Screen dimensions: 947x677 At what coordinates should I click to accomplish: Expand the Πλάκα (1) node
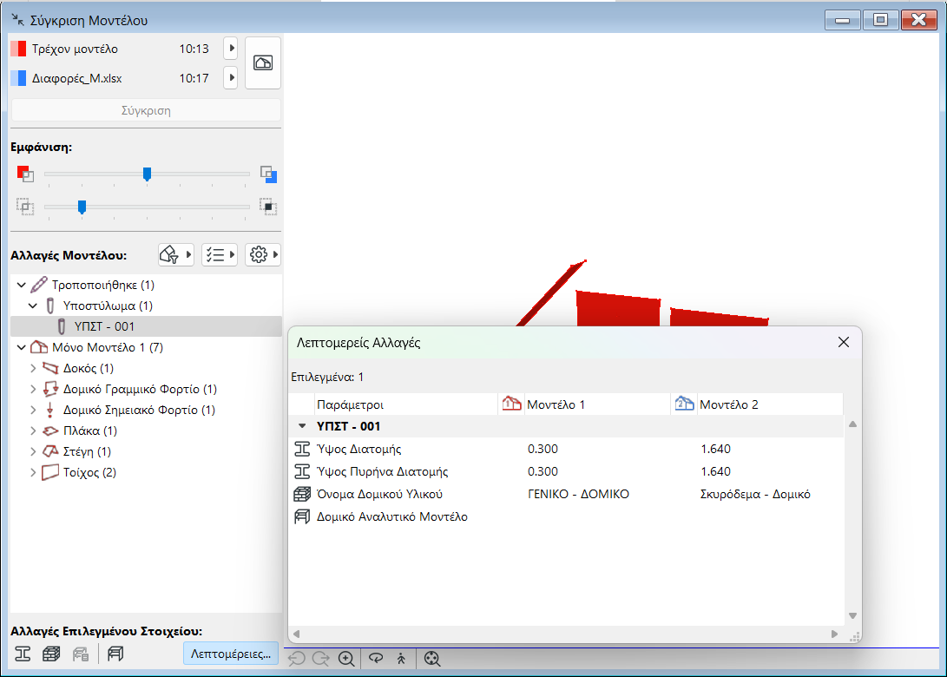tap(33, 431)
